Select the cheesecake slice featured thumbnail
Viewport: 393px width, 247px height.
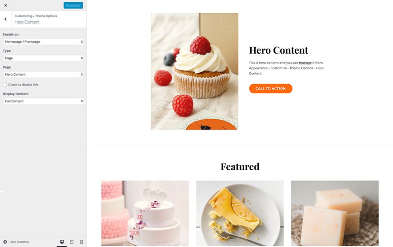click(x=240, y=213)
